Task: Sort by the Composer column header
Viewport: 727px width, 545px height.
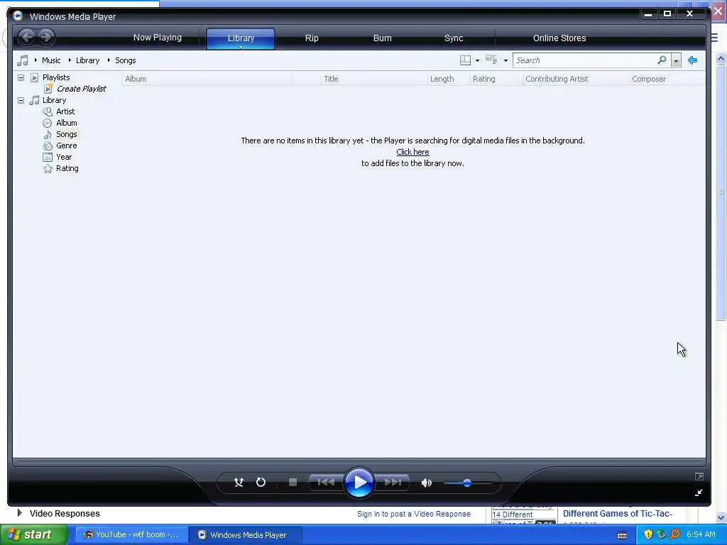Action: 667,79
